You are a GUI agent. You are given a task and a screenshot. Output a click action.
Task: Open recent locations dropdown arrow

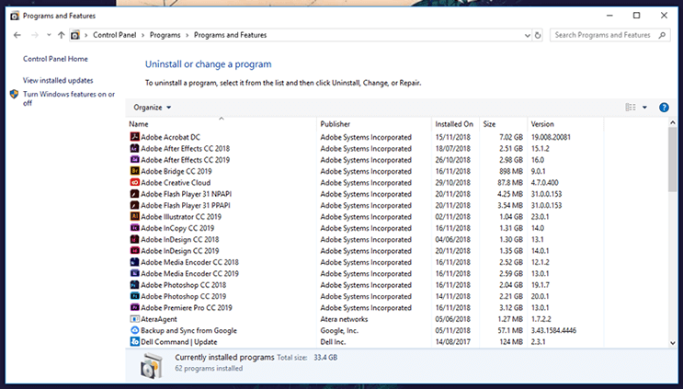(49, 35)
